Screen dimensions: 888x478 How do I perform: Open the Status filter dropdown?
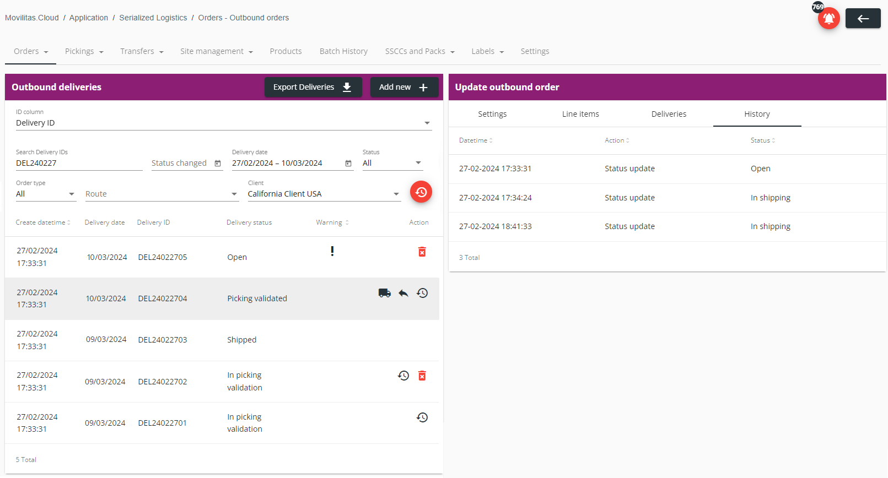[x=392, y=163]
